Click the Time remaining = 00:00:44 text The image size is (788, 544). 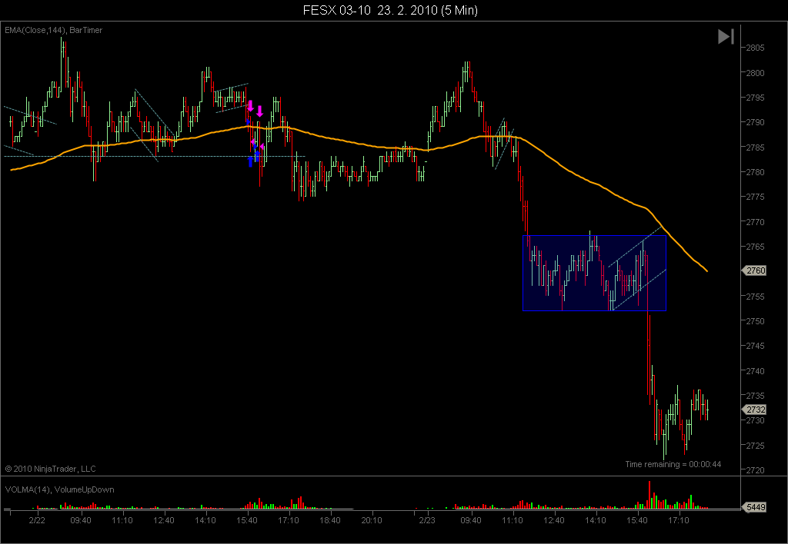pos(673,464)
